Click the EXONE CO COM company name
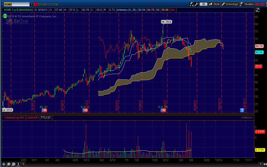Viewport: 267px width, 167px height. click(48, 4)
